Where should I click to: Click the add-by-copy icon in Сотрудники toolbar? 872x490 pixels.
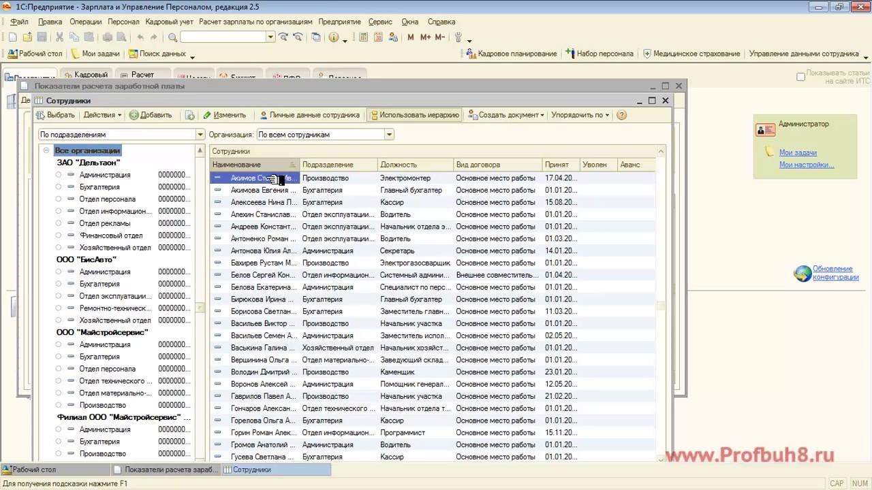(x=189, y=115)
